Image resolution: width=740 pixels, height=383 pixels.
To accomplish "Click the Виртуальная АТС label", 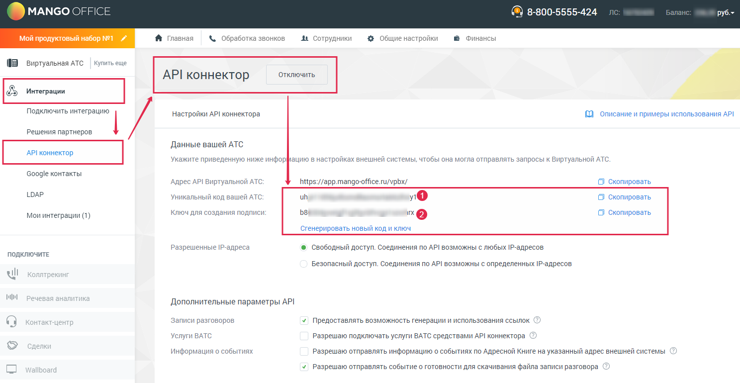I will [55, 63].
